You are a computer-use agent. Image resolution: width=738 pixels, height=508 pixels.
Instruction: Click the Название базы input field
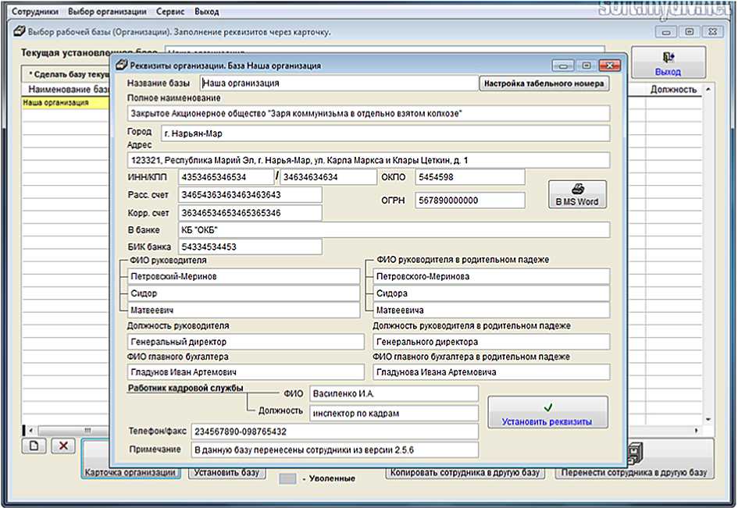[x=338, y=83]
